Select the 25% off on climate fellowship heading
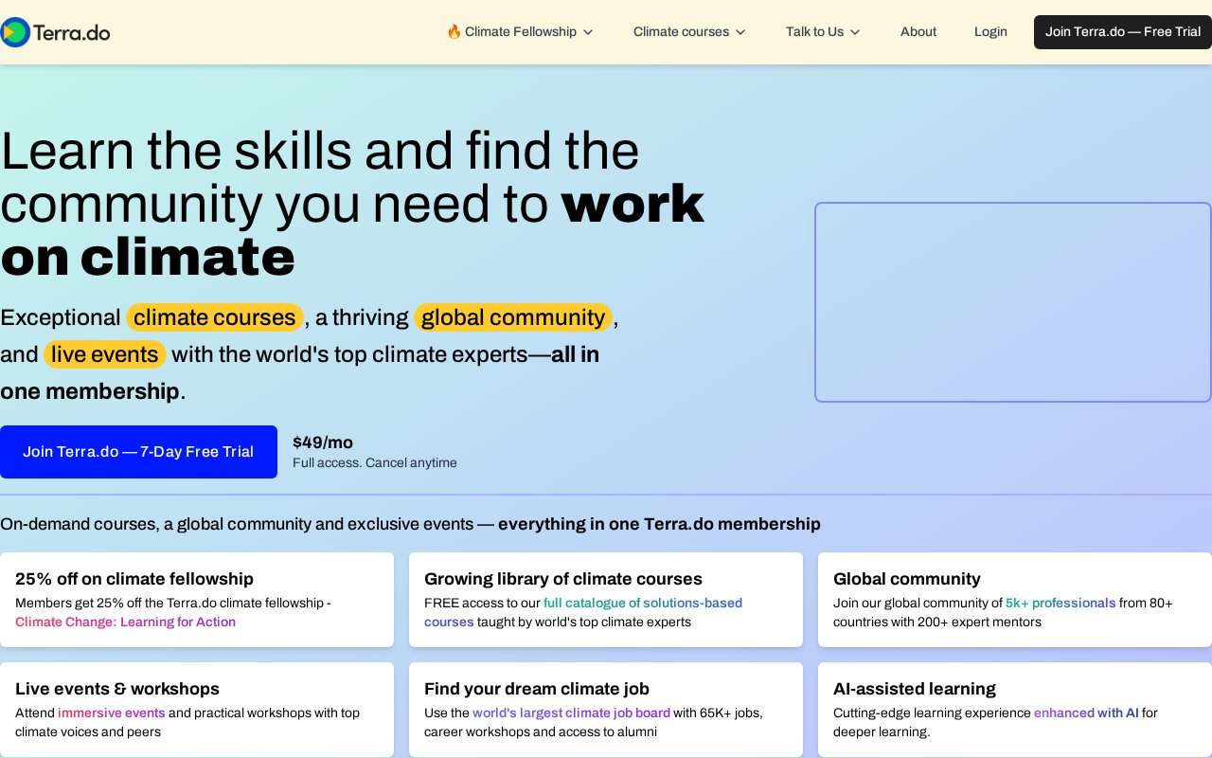 coord(134,579)
